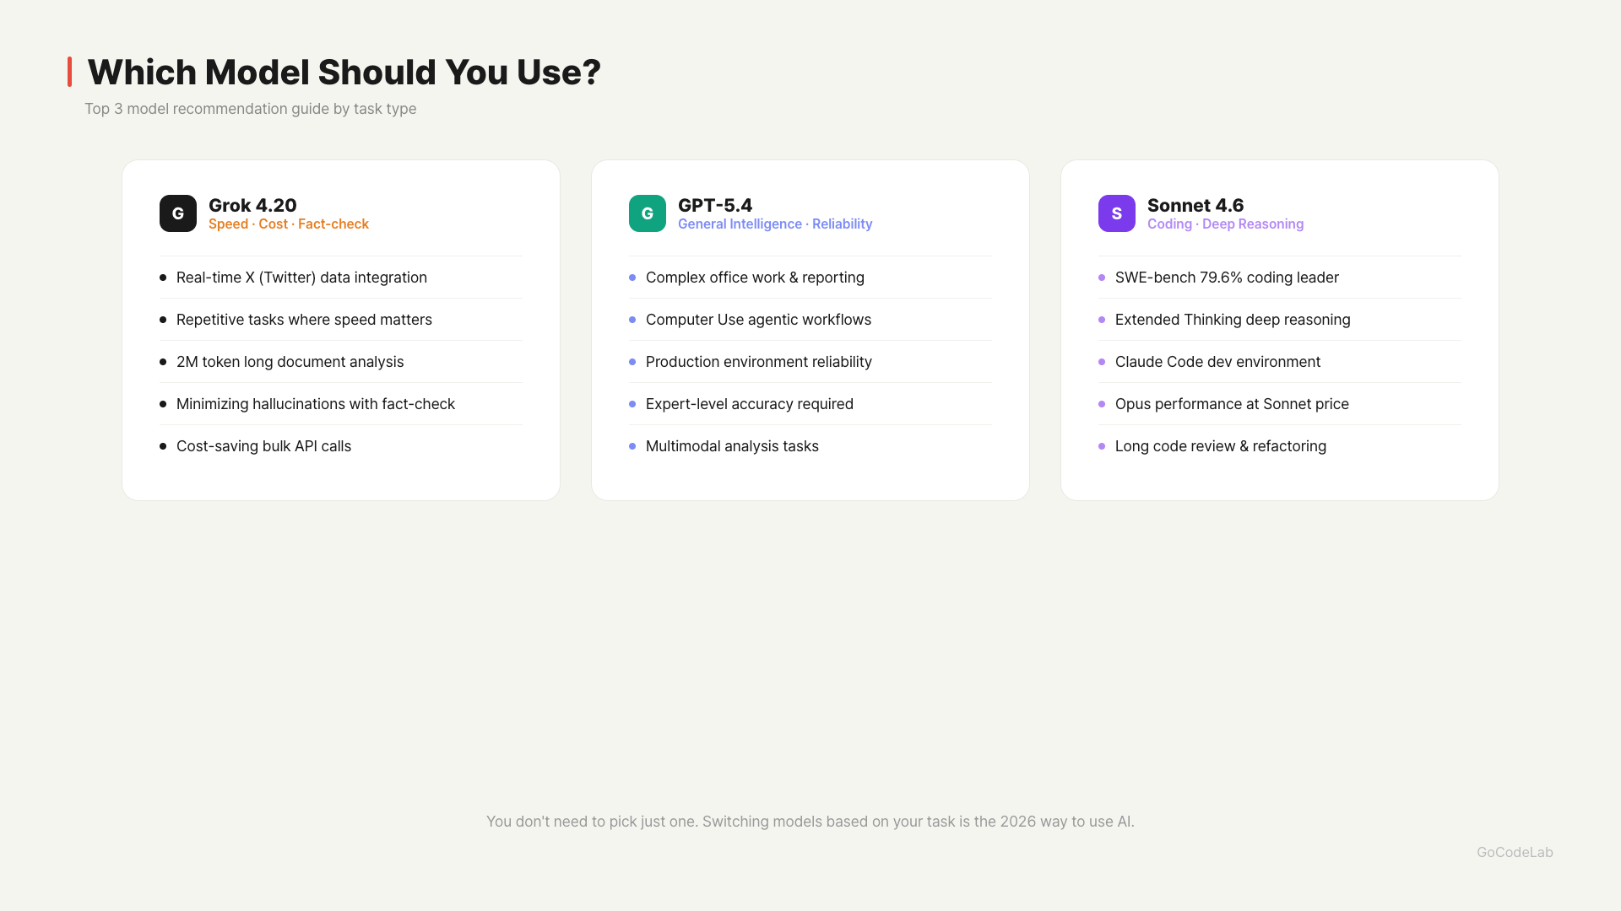The width and height of the screenshot is (1621, 911).
Task: Select the Grok 4.20 heading
Action: pyautogui.click(x=252, y=205)
